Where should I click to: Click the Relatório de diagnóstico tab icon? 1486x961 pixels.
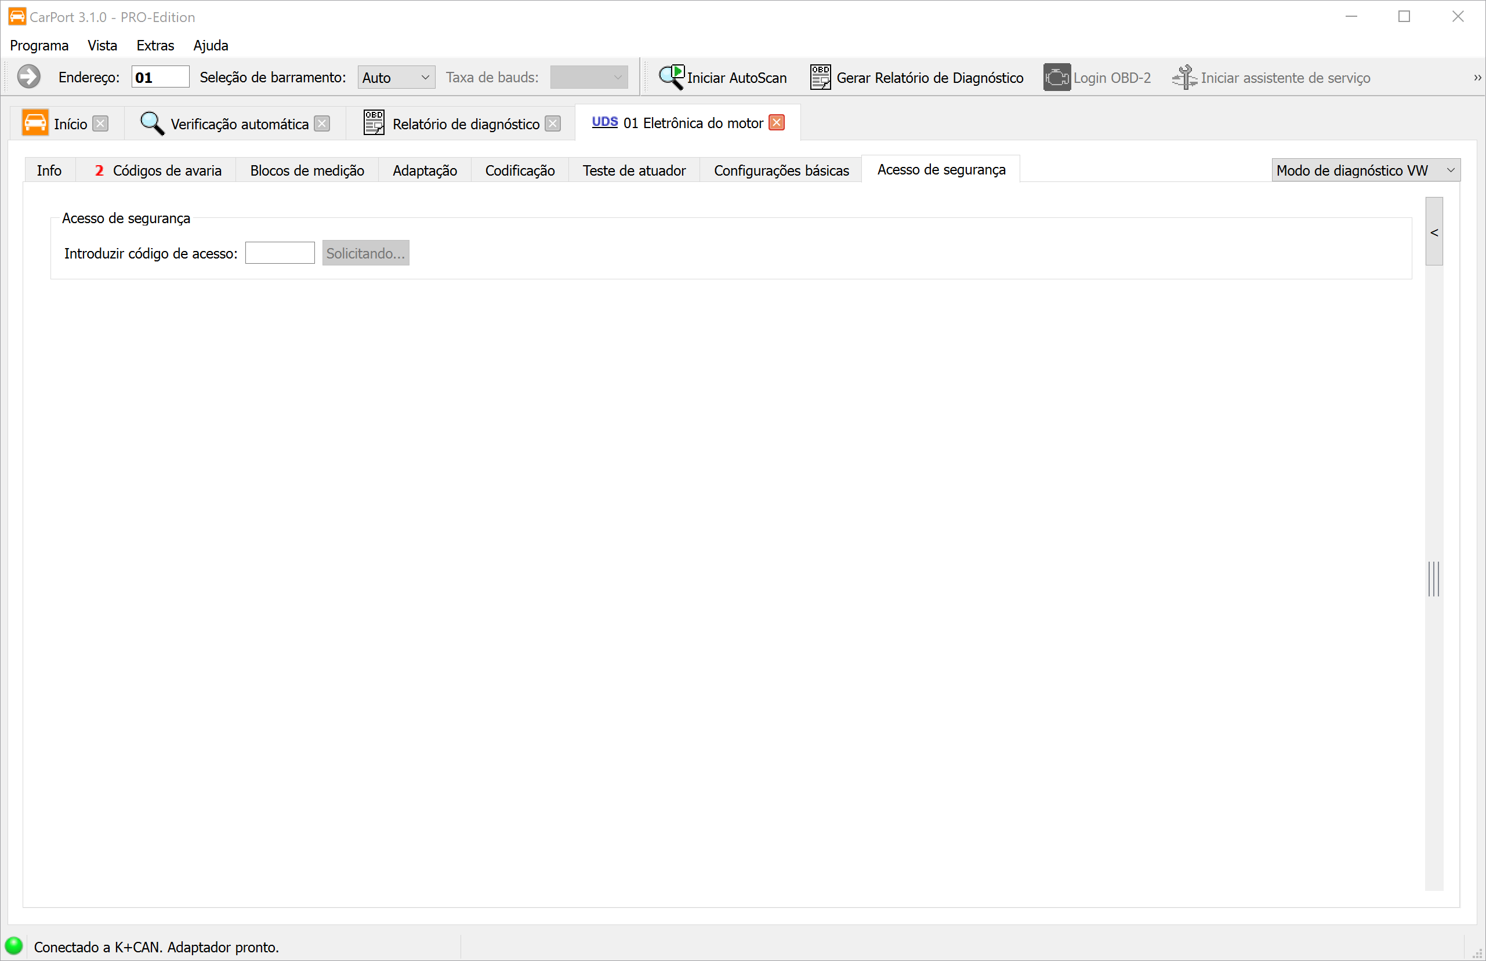pos(374,123)
